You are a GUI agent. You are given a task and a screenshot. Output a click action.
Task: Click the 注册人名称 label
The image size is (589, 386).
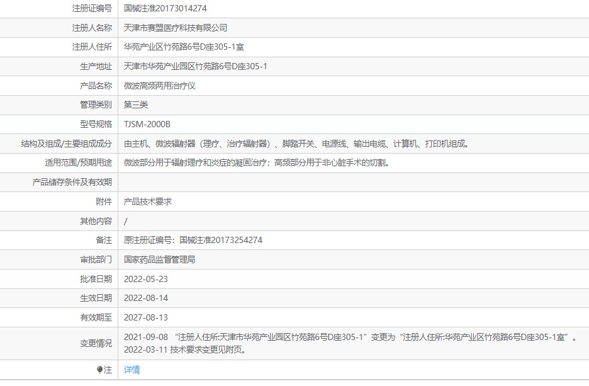pyautogui.click(x=92, y=28)
